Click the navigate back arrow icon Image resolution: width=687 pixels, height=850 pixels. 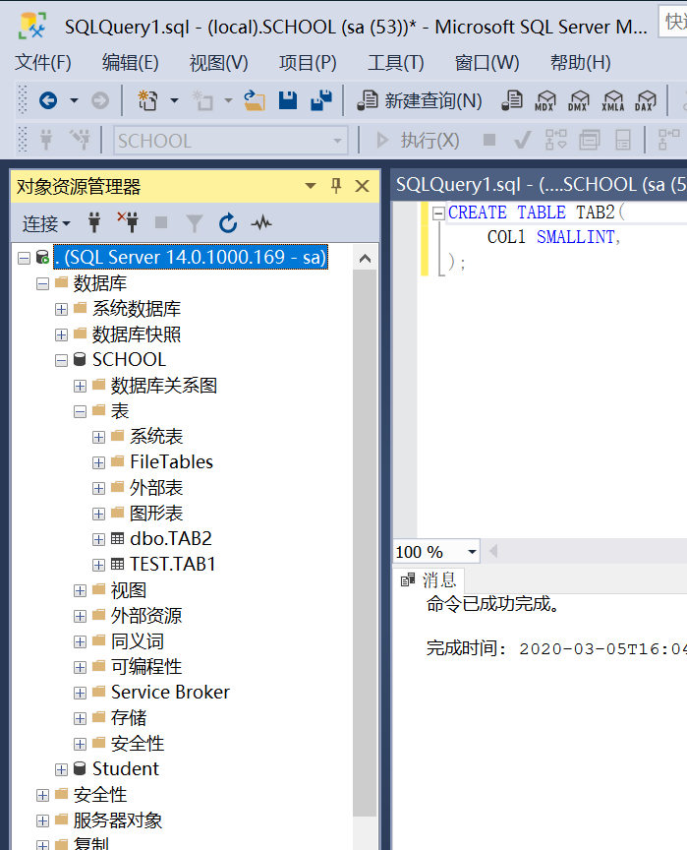click(x=48, y=100)
